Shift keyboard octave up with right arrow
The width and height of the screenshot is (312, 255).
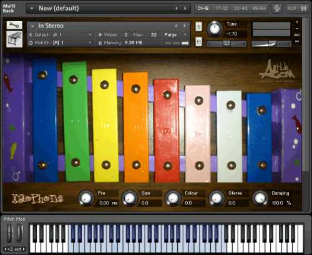(x=24, y=249)
